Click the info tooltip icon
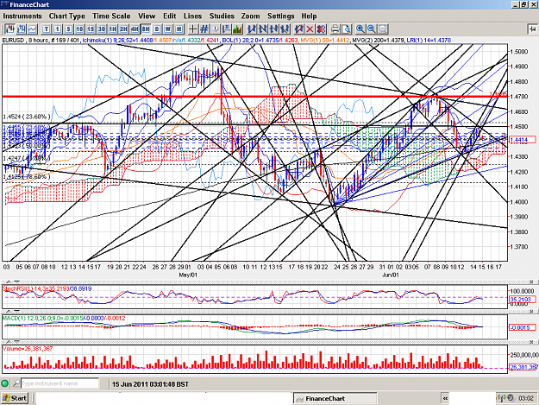Image resolution: width=539 pixels, height=405 pixels. pyautogui.click(x=216, y=28)
